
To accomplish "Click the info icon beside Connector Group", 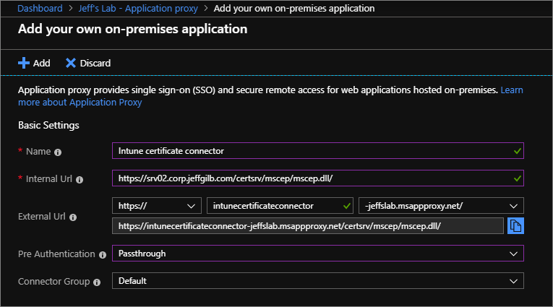I will (x=97, y=282).
